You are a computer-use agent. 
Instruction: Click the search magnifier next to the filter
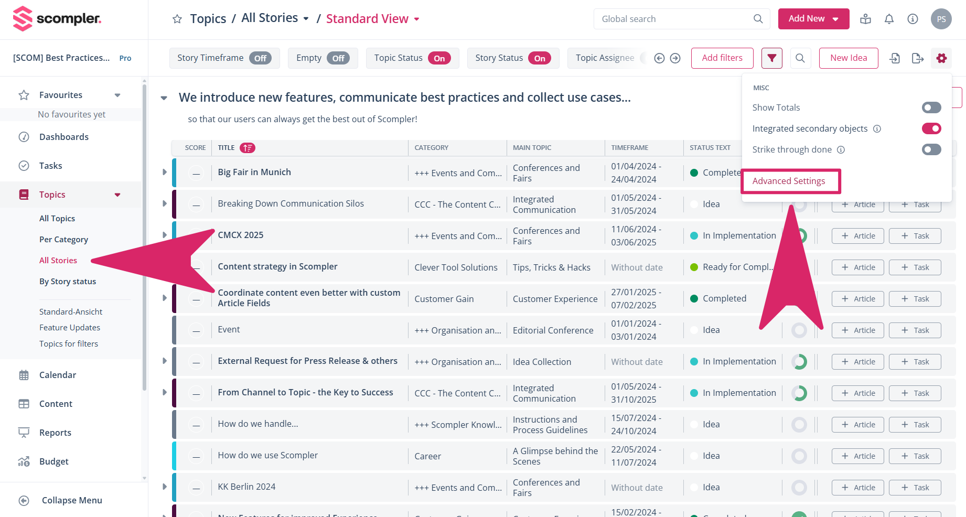point(800,58)
